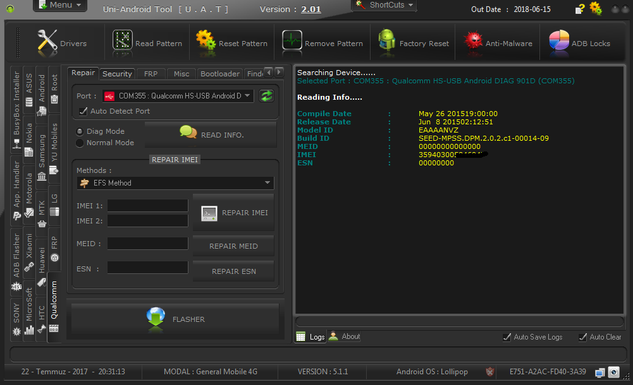Select the Normal Mode radio button
The height and width of the screenshot is (385, 633).
click(x=80, y=143)
